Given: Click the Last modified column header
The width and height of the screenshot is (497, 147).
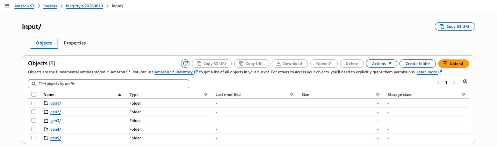Looking at the screenshot, I should click(x=228, y=95).
